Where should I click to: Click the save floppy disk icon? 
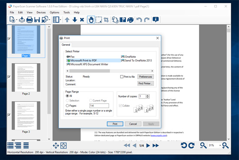[37, 20]
